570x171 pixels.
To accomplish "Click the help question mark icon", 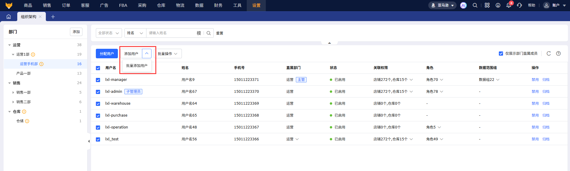I will tap(558, 54).
